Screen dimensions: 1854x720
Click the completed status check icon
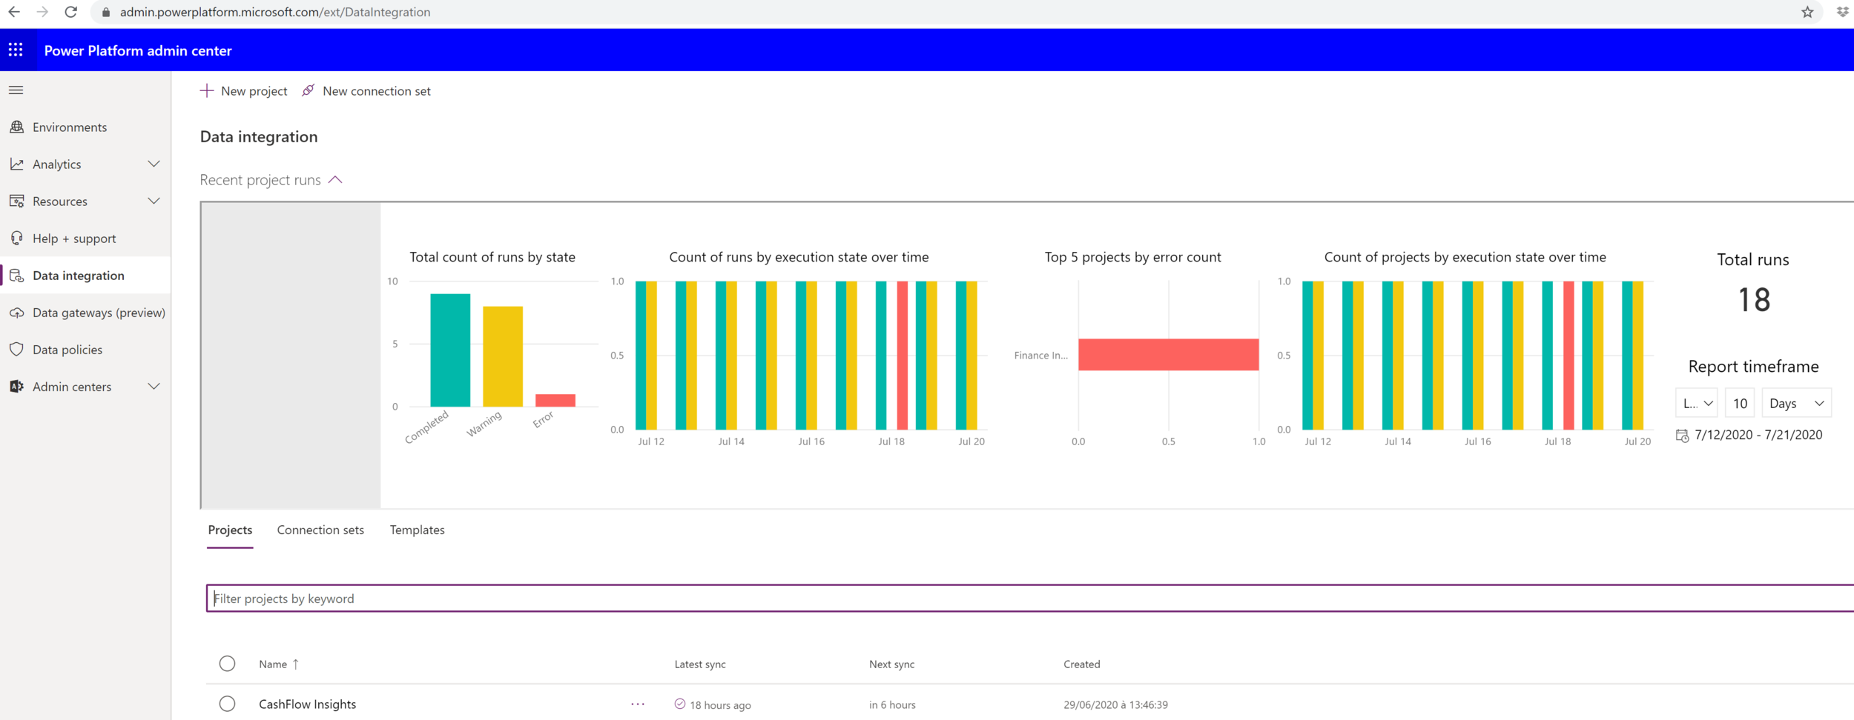pos(679,704)
